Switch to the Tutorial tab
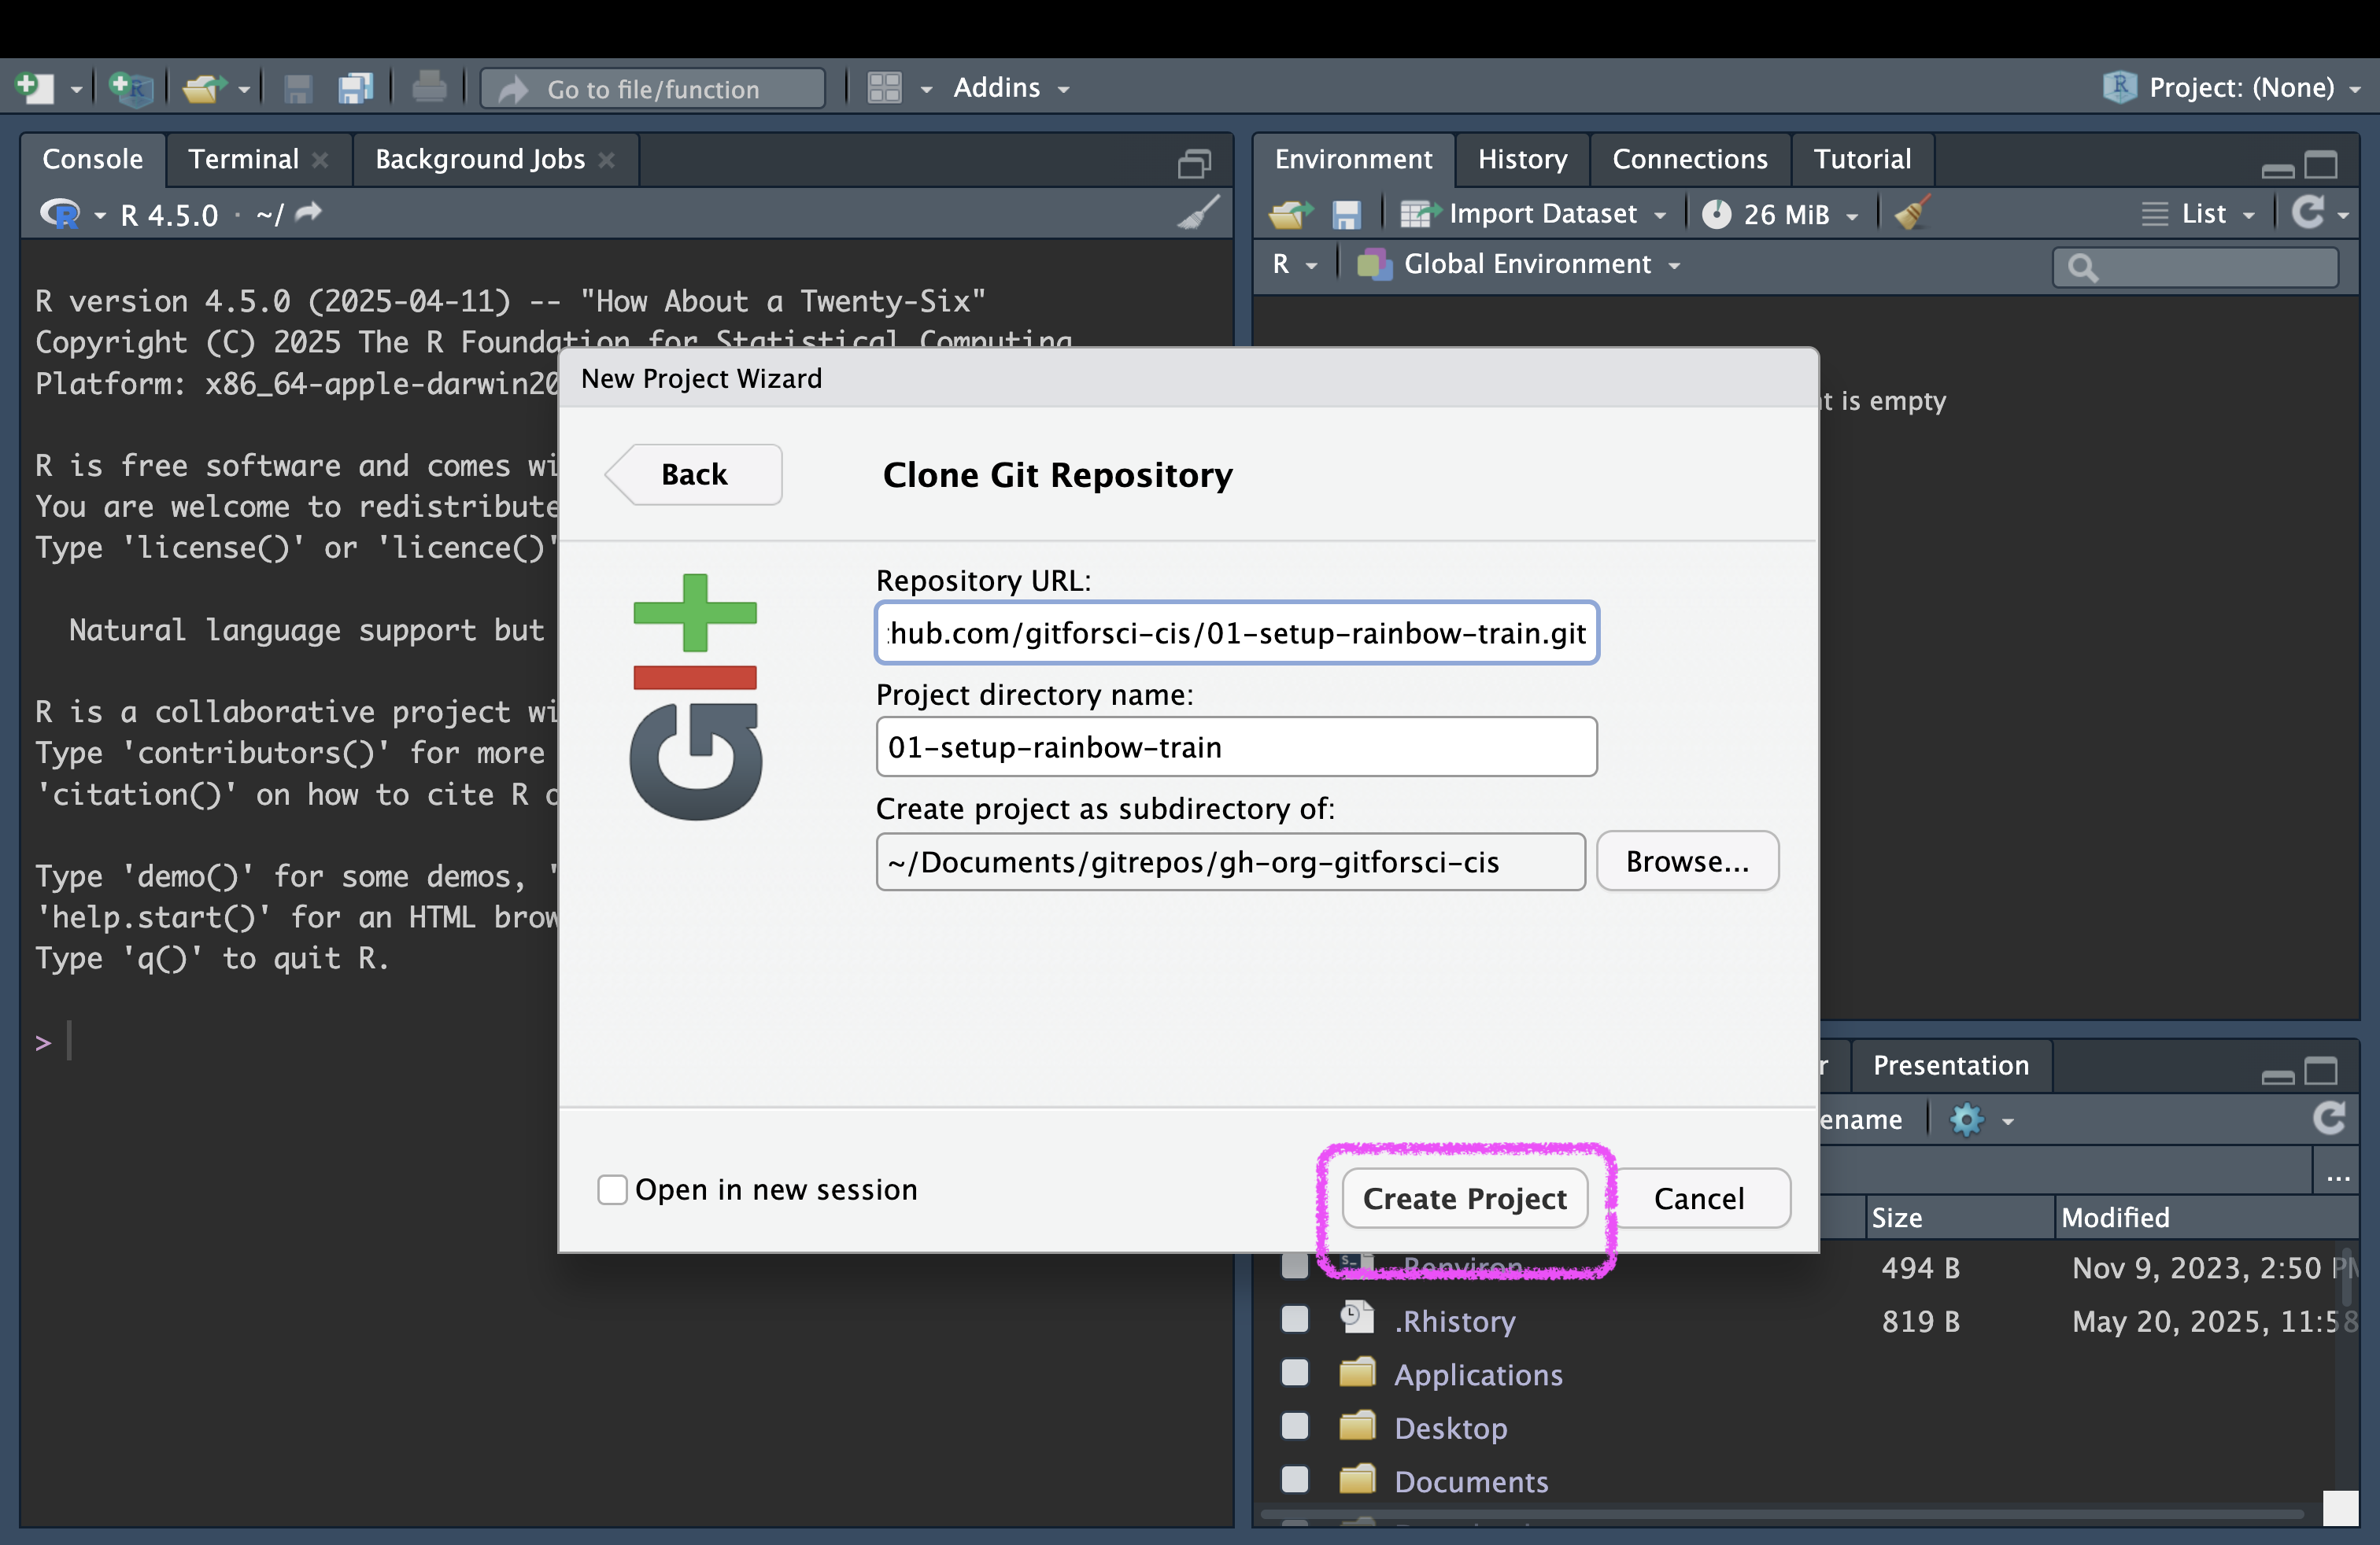Screen dimensions: 2380x1545 tap(1862, 159)
